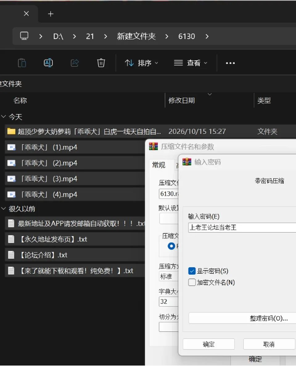The image size is (296, 366).
Task: Select the blue archive format radio button
Action: [x=171, y=246]
